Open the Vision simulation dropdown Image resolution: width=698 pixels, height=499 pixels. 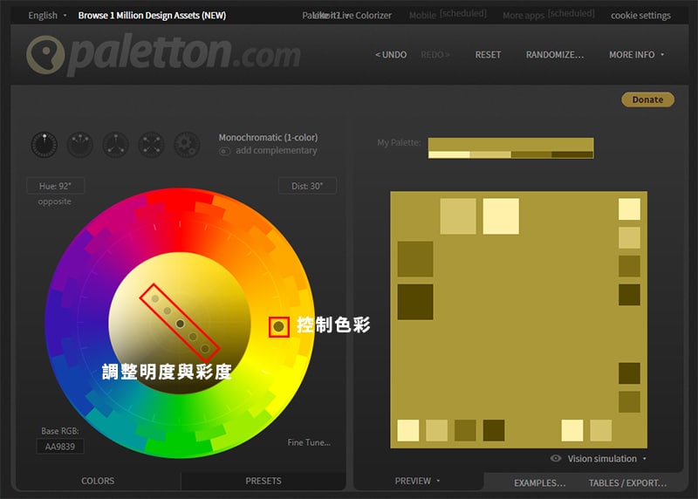pyautogui.click(x=606, y=459)
